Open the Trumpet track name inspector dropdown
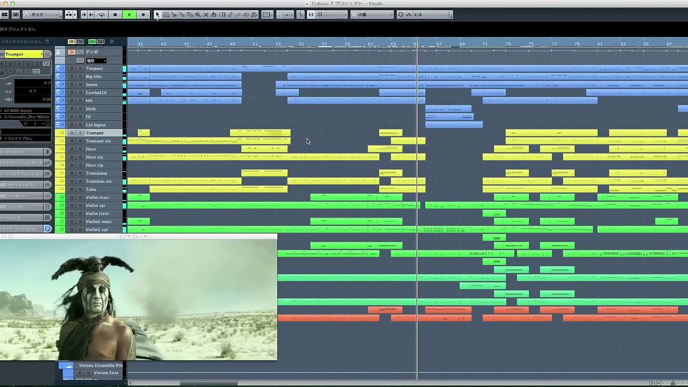Image resolution: width=688 pixels, height=387 pixels. (24, 54)
